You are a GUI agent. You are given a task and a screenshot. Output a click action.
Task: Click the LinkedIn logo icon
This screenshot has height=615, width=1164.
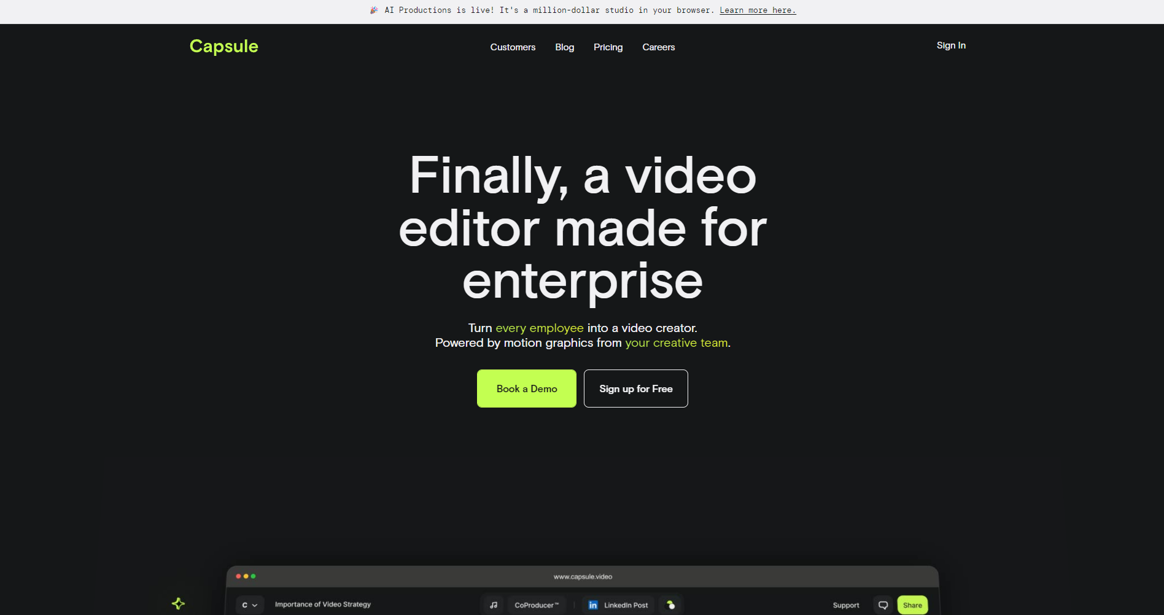[x=593, y=605]
